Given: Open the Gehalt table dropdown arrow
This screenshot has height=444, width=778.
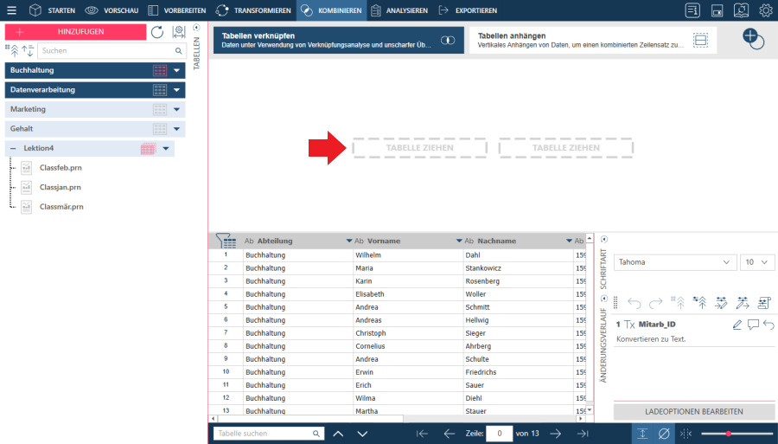Looking at the screenshot, I should click(x=176, y=129).
